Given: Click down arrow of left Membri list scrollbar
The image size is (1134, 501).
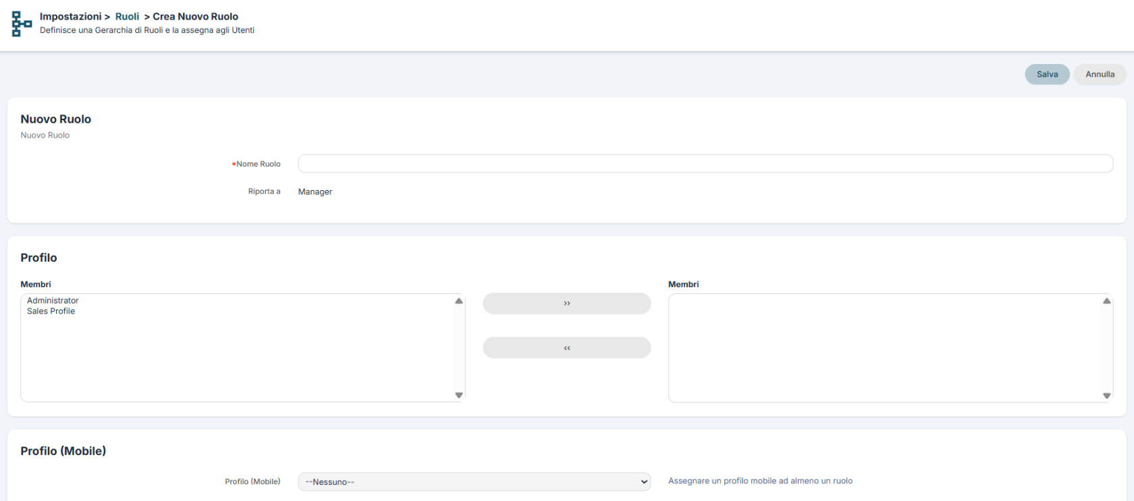Looking at the screenshot, I should click(x=459, y=395).
